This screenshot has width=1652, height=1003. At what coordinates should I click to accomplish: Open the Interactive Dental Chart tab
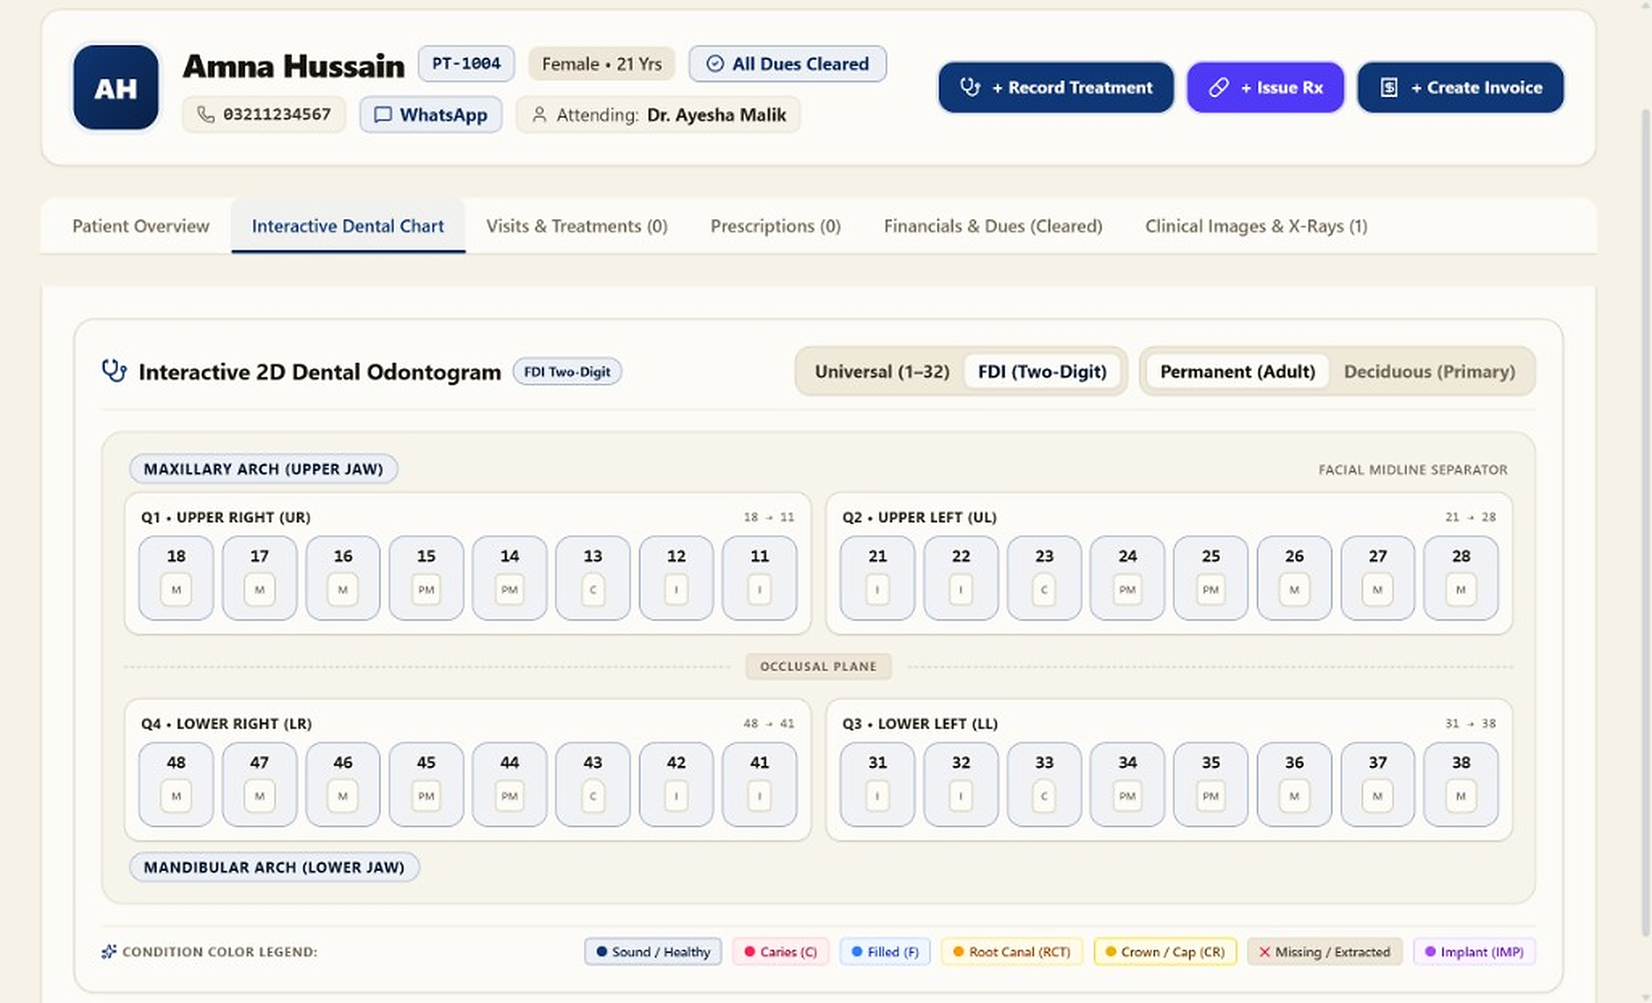[x=348, y=226]
